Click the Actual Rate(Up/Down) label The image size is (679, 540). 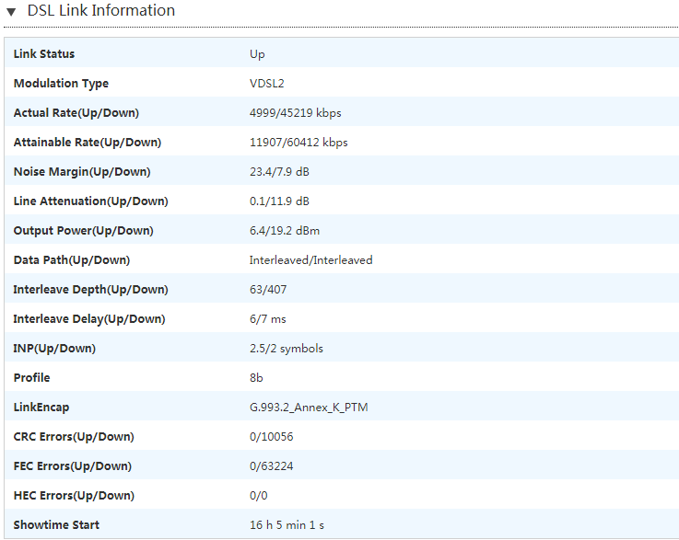click(x=76, y=113)
